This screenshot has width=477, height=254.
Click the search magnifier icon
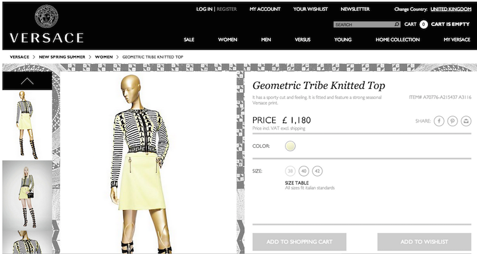point(397,24)
